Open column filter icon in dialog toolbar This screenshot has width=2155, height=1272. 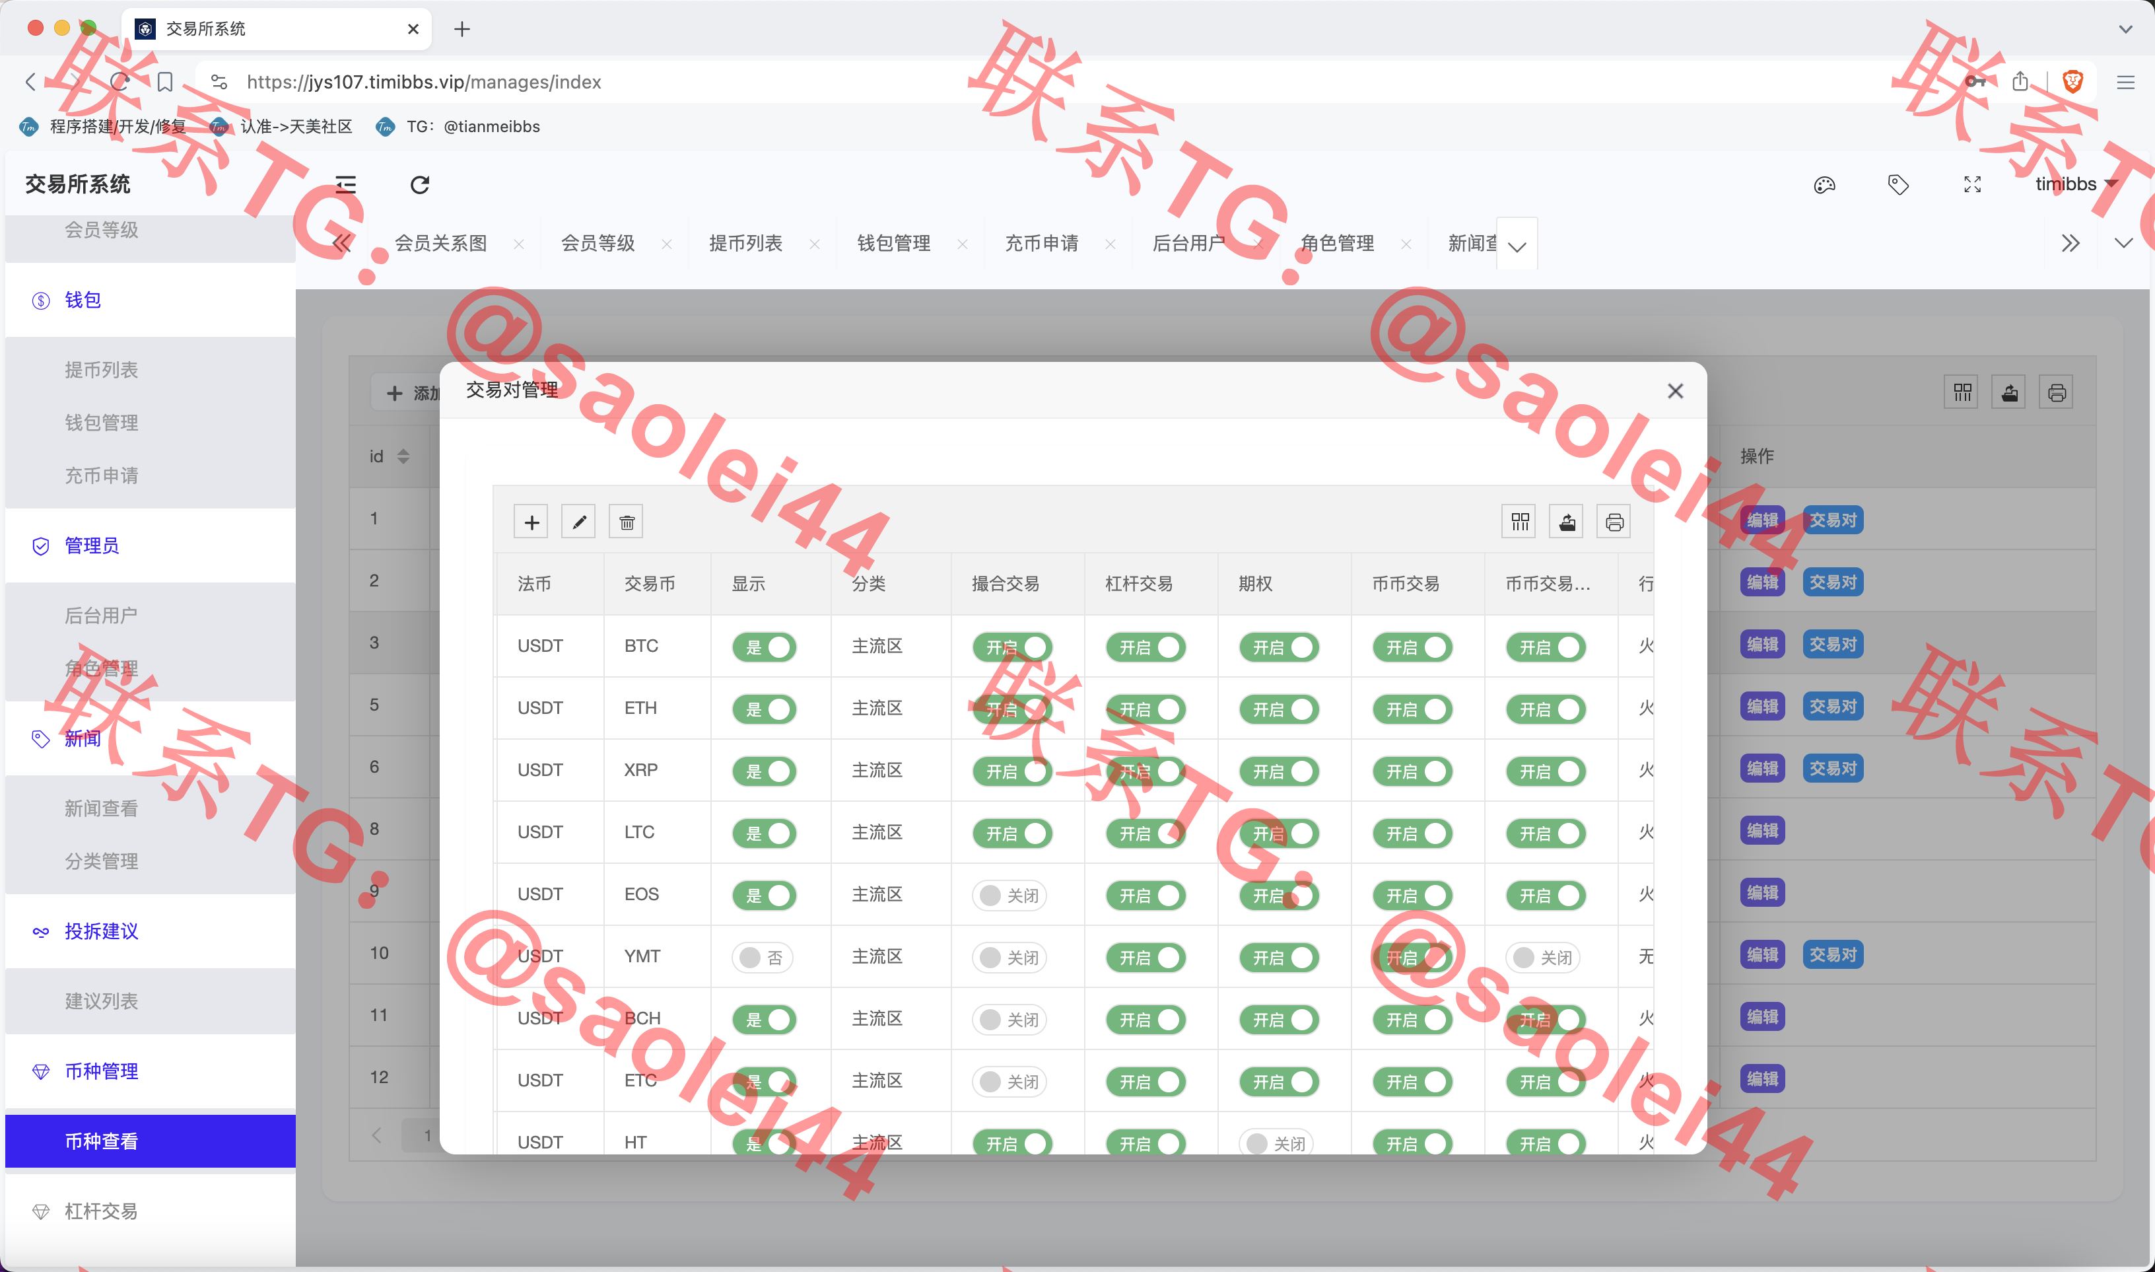point(1520,522)
